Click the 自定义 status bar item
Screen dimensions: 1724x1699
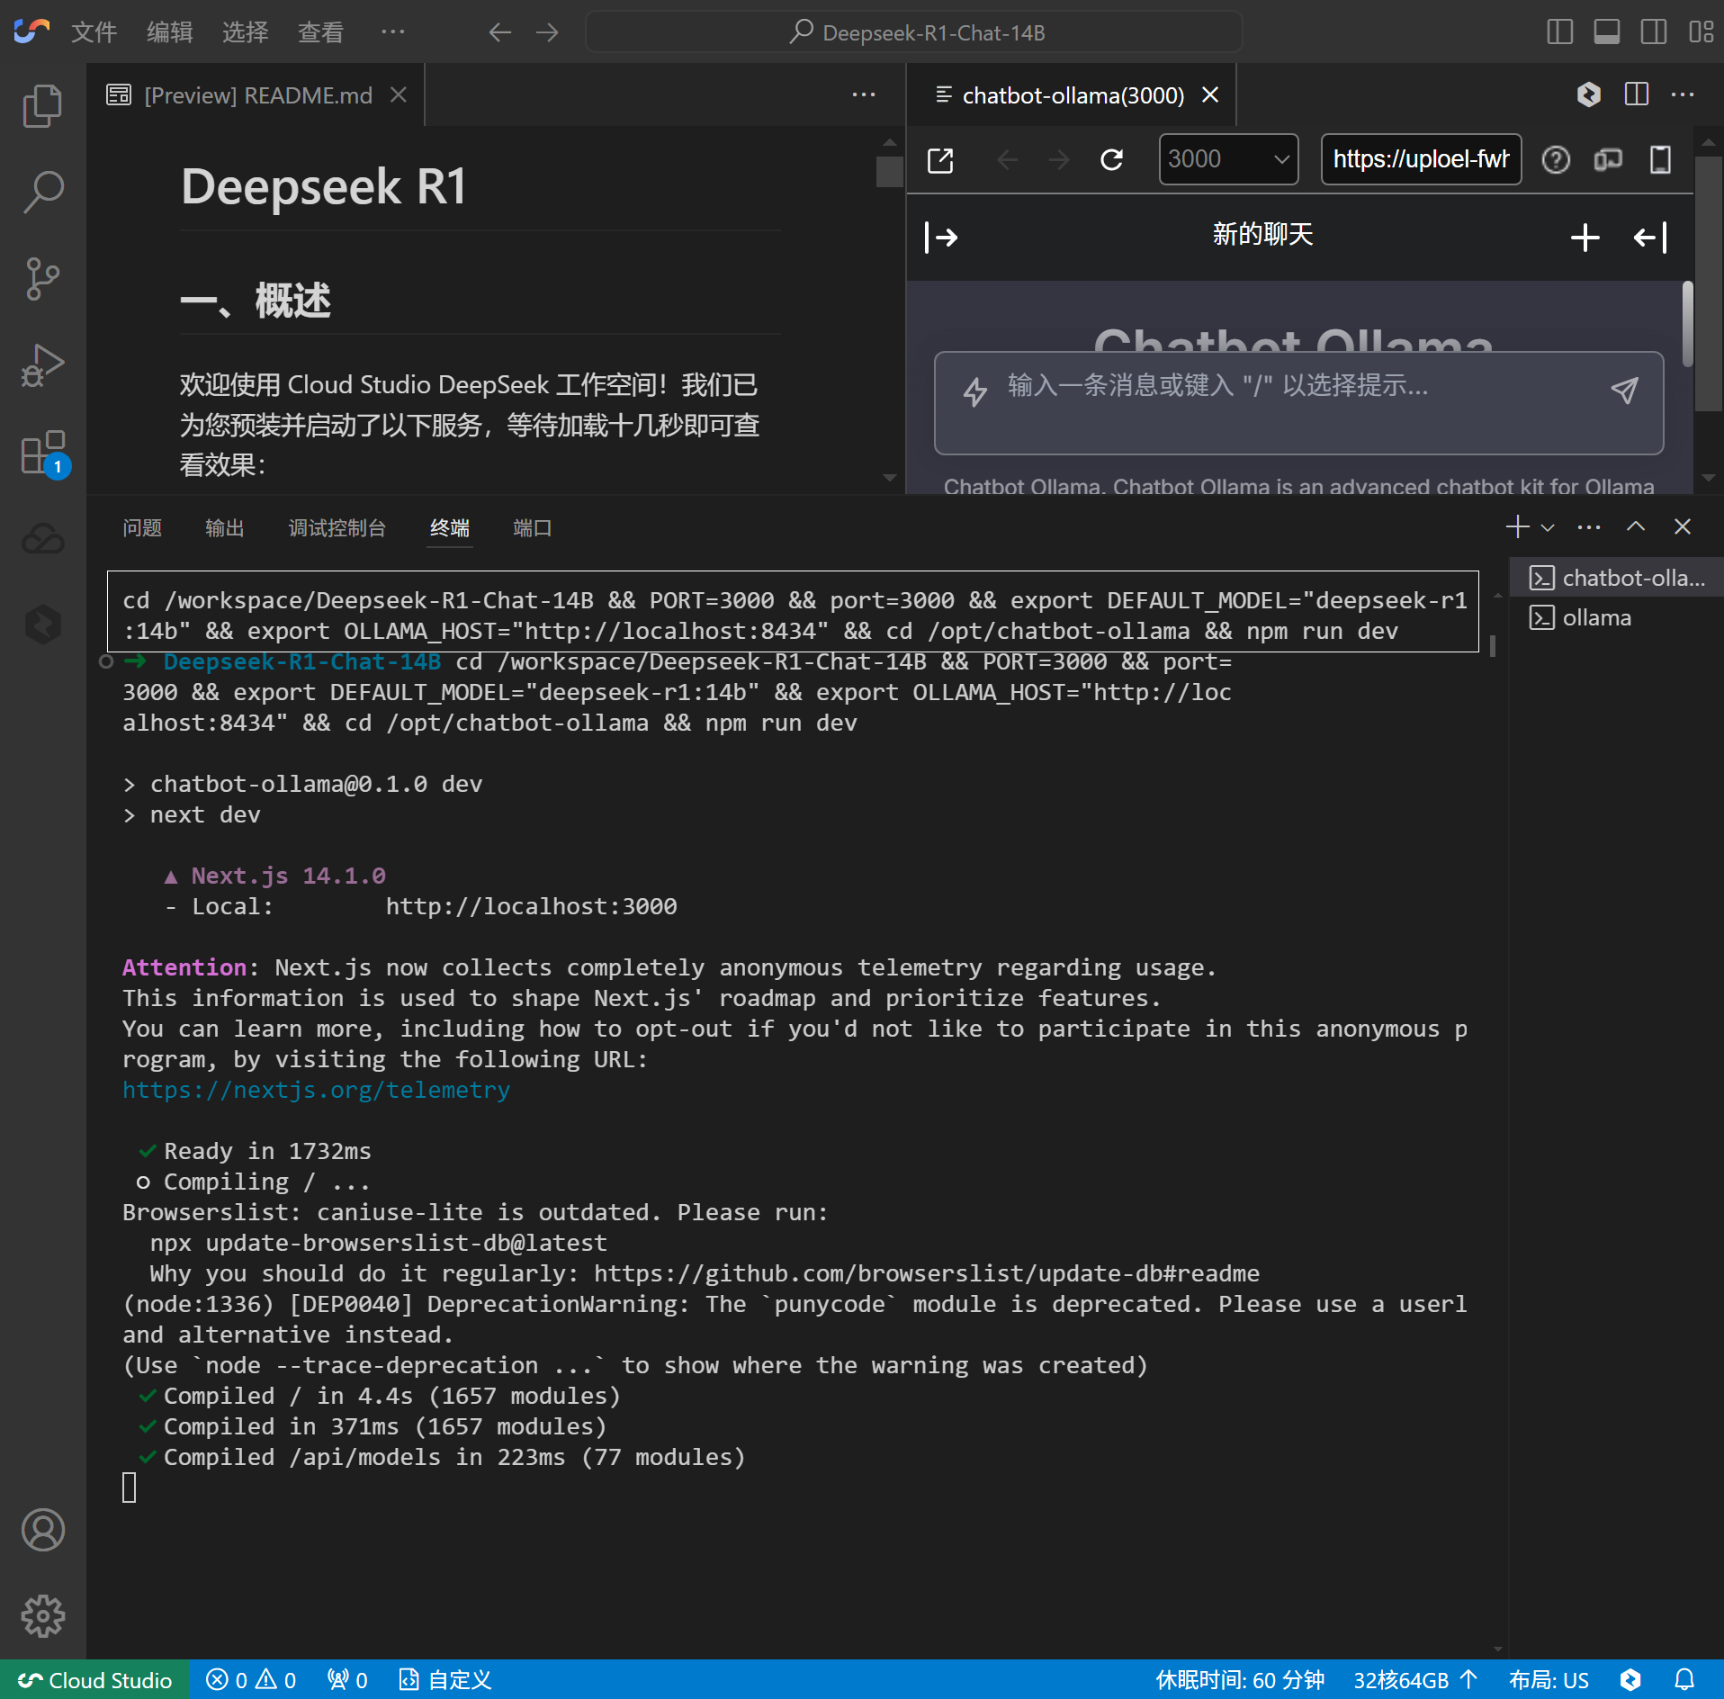(x=446, y=1680)
